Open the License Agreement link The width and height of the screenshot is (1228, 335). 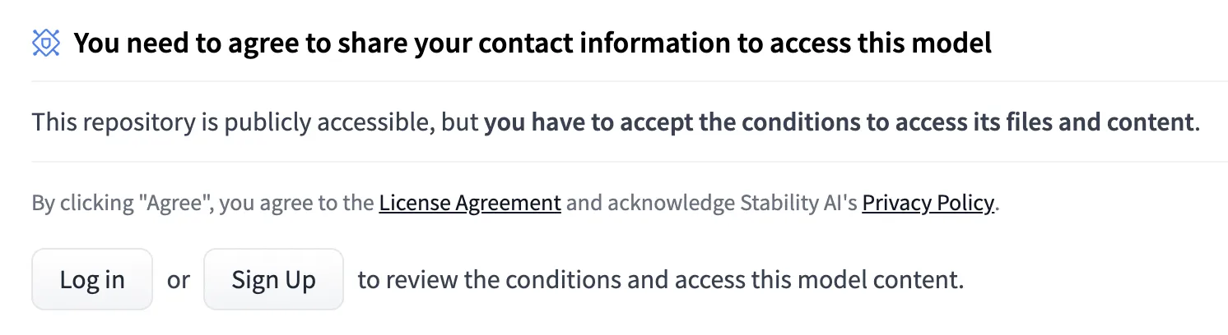click(x=470, y=203)
